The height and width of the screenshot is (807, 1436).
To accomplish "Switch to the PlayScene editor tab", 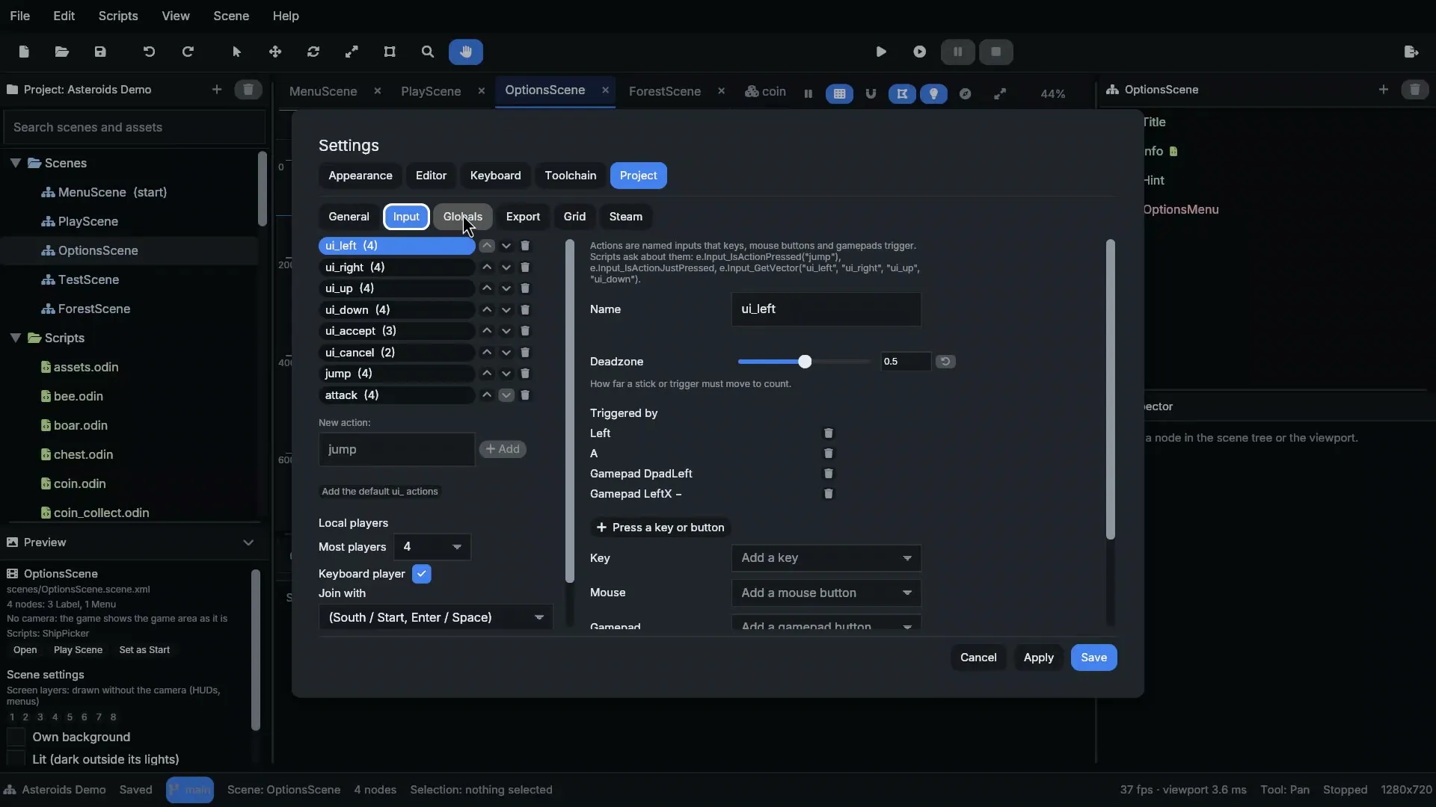I will click(431, 91).
